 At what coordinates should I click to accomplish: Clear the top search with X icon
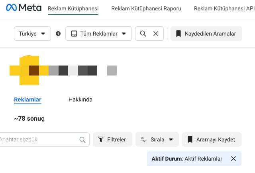click(x=156, y=34)
